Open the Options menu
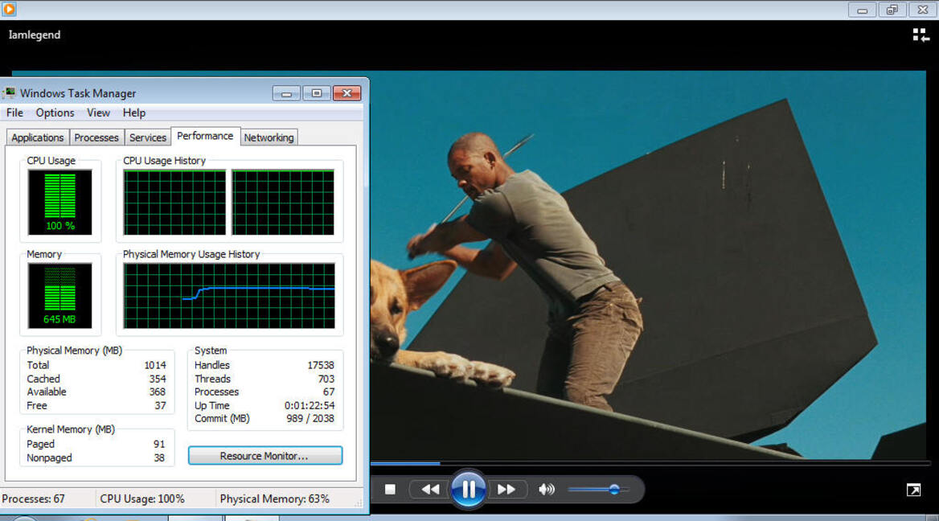The height and width of the screenshot is (521, 939). click(x=55, y=113)
